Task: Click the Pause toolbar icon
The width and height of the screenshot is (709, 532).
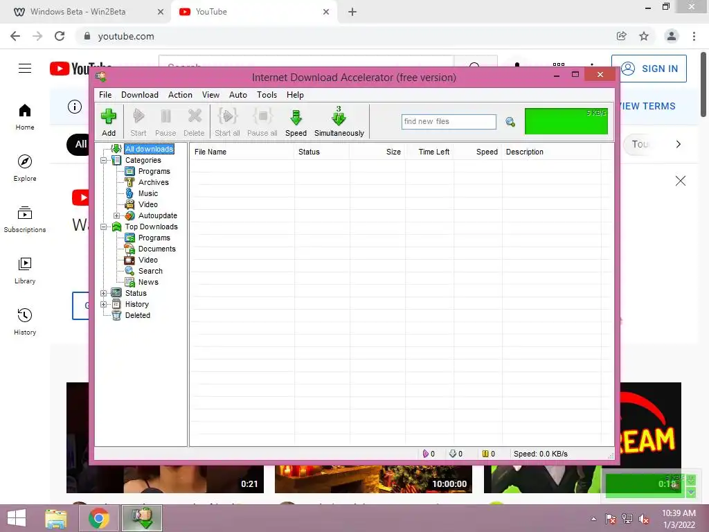Action: [165, 121]
